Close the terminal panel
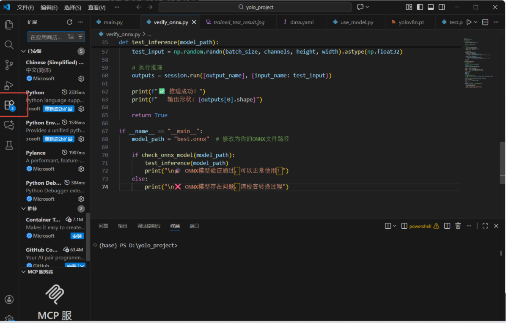506x323 pixels. 496,226
